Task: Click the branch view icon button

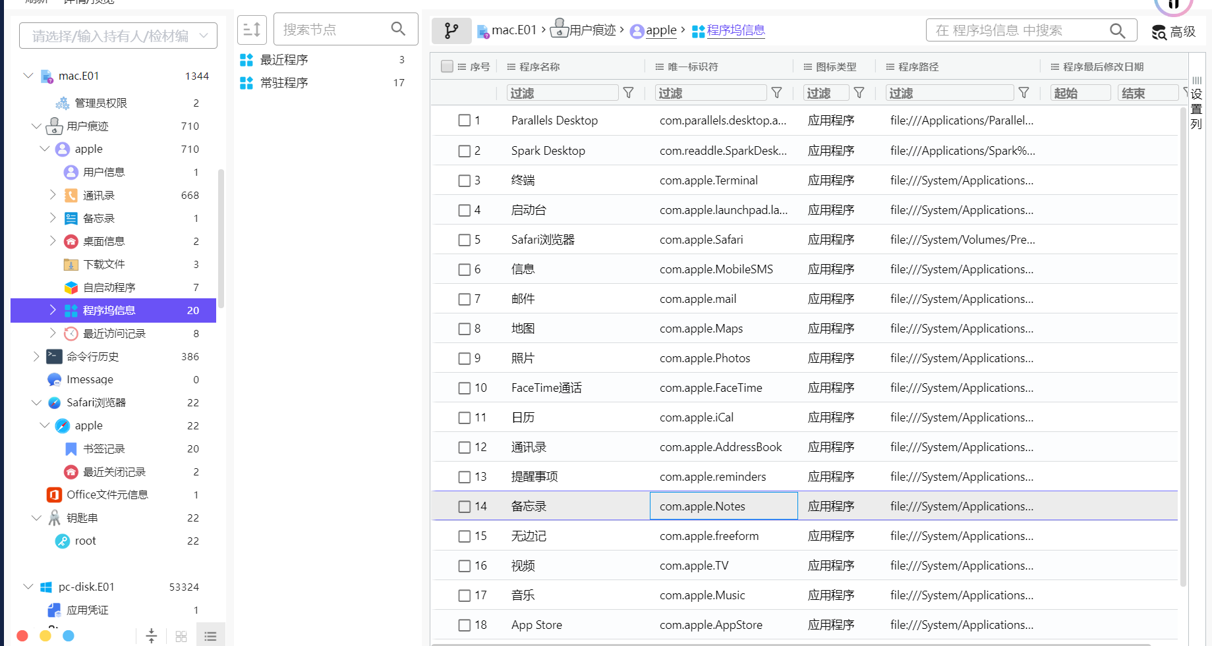Action: pos(451,30)
